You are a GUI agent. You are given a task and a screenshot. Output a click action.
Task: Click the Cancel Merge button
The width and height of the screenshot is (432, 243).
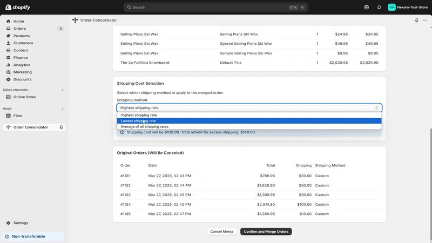pyautogui.click(x=222, y=232)
